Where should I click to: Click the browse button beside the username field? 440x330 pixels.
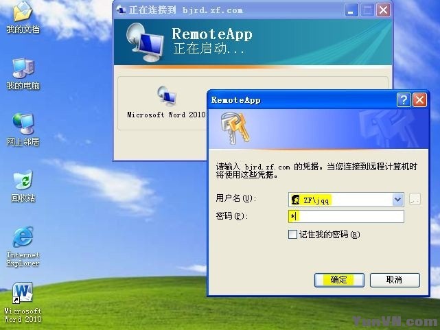pos(415,200)
